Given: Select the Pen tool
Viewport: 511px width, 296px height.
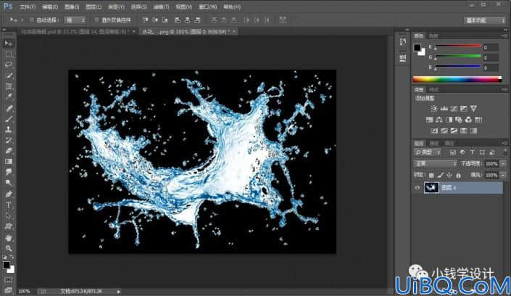Looking at the screenshot, I should click(9, 194).
